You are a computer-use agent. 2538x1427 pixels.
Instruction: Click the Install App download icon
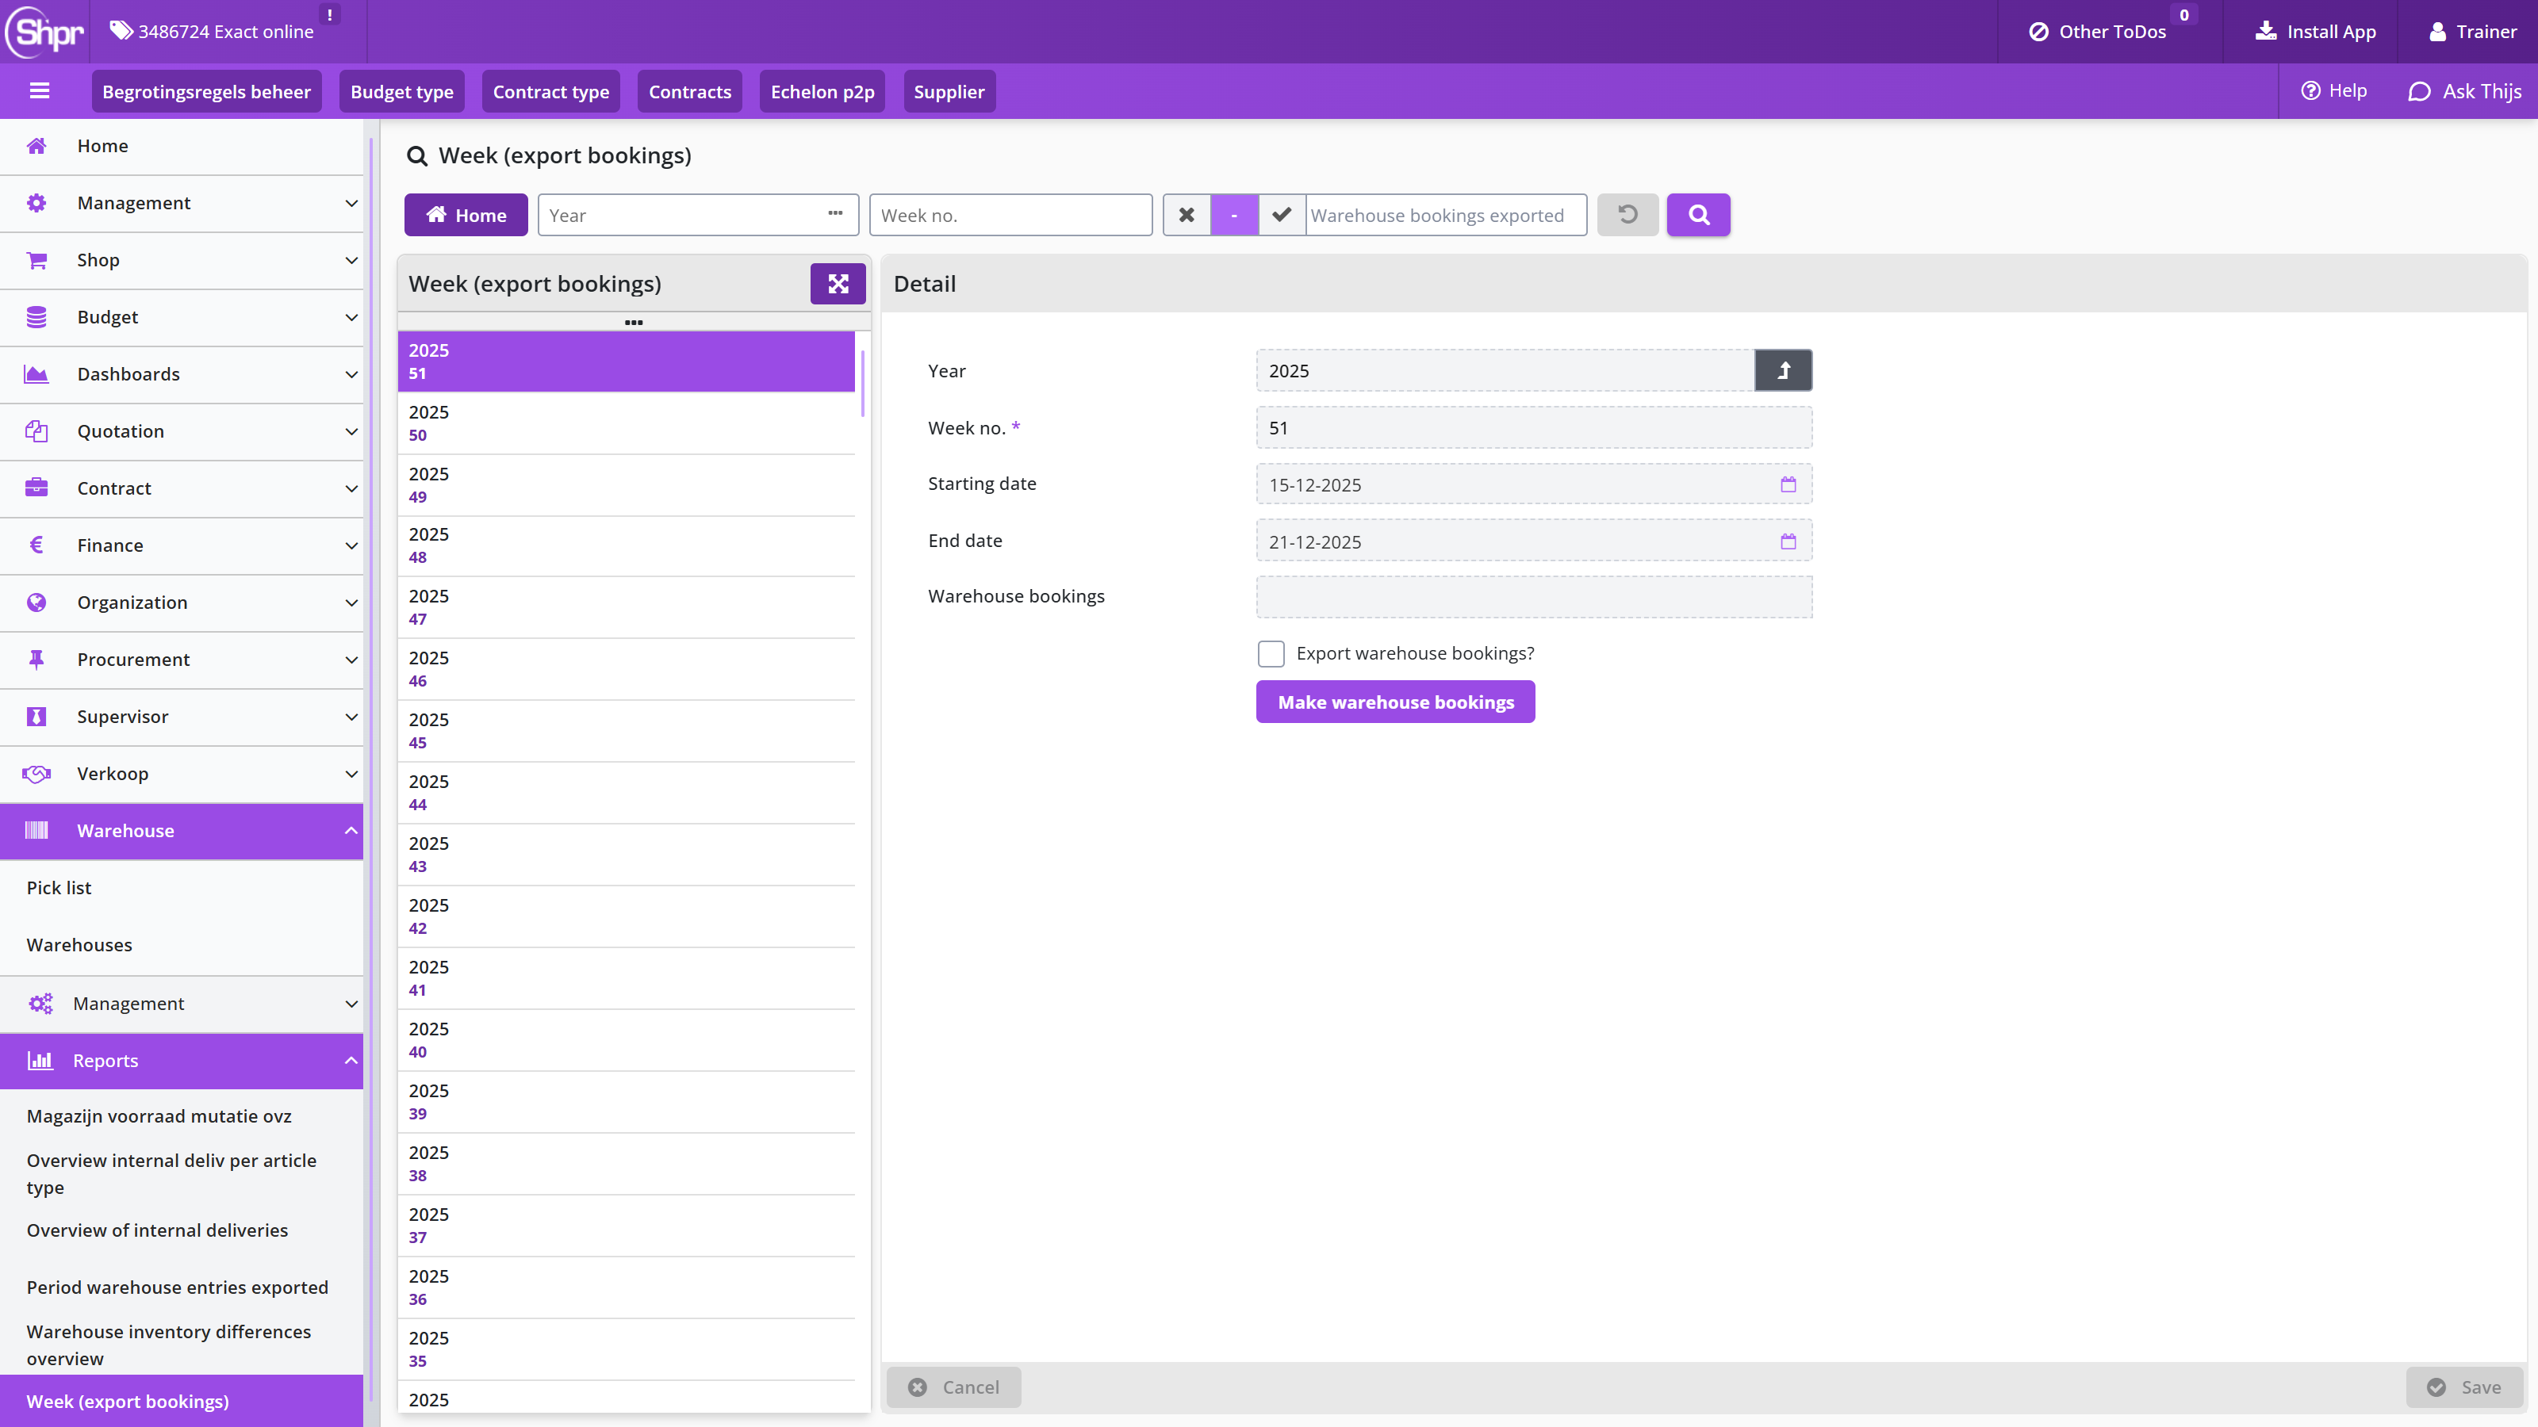tap(2266, 32)
